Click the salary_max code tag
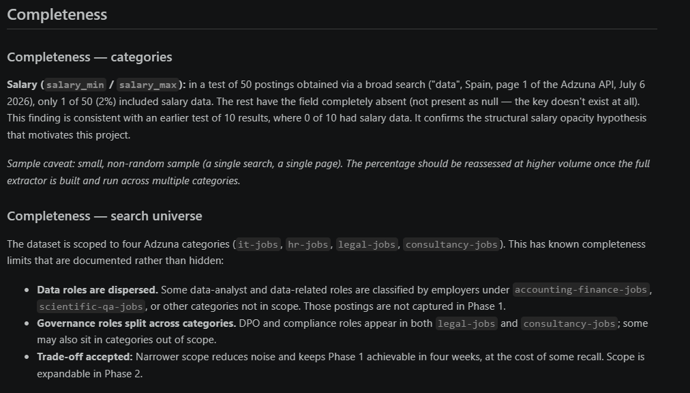The image size is (690, 393). click(148, 85)
